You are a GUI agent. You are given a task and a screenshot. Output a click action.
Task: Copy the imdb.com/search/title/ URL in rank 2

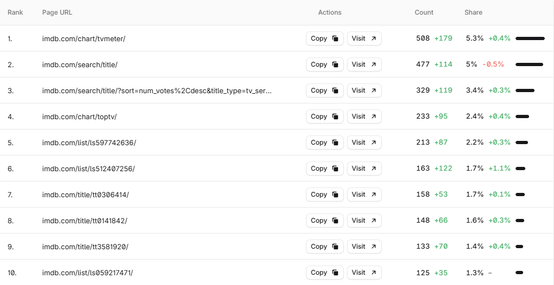(x=325, y=64)
